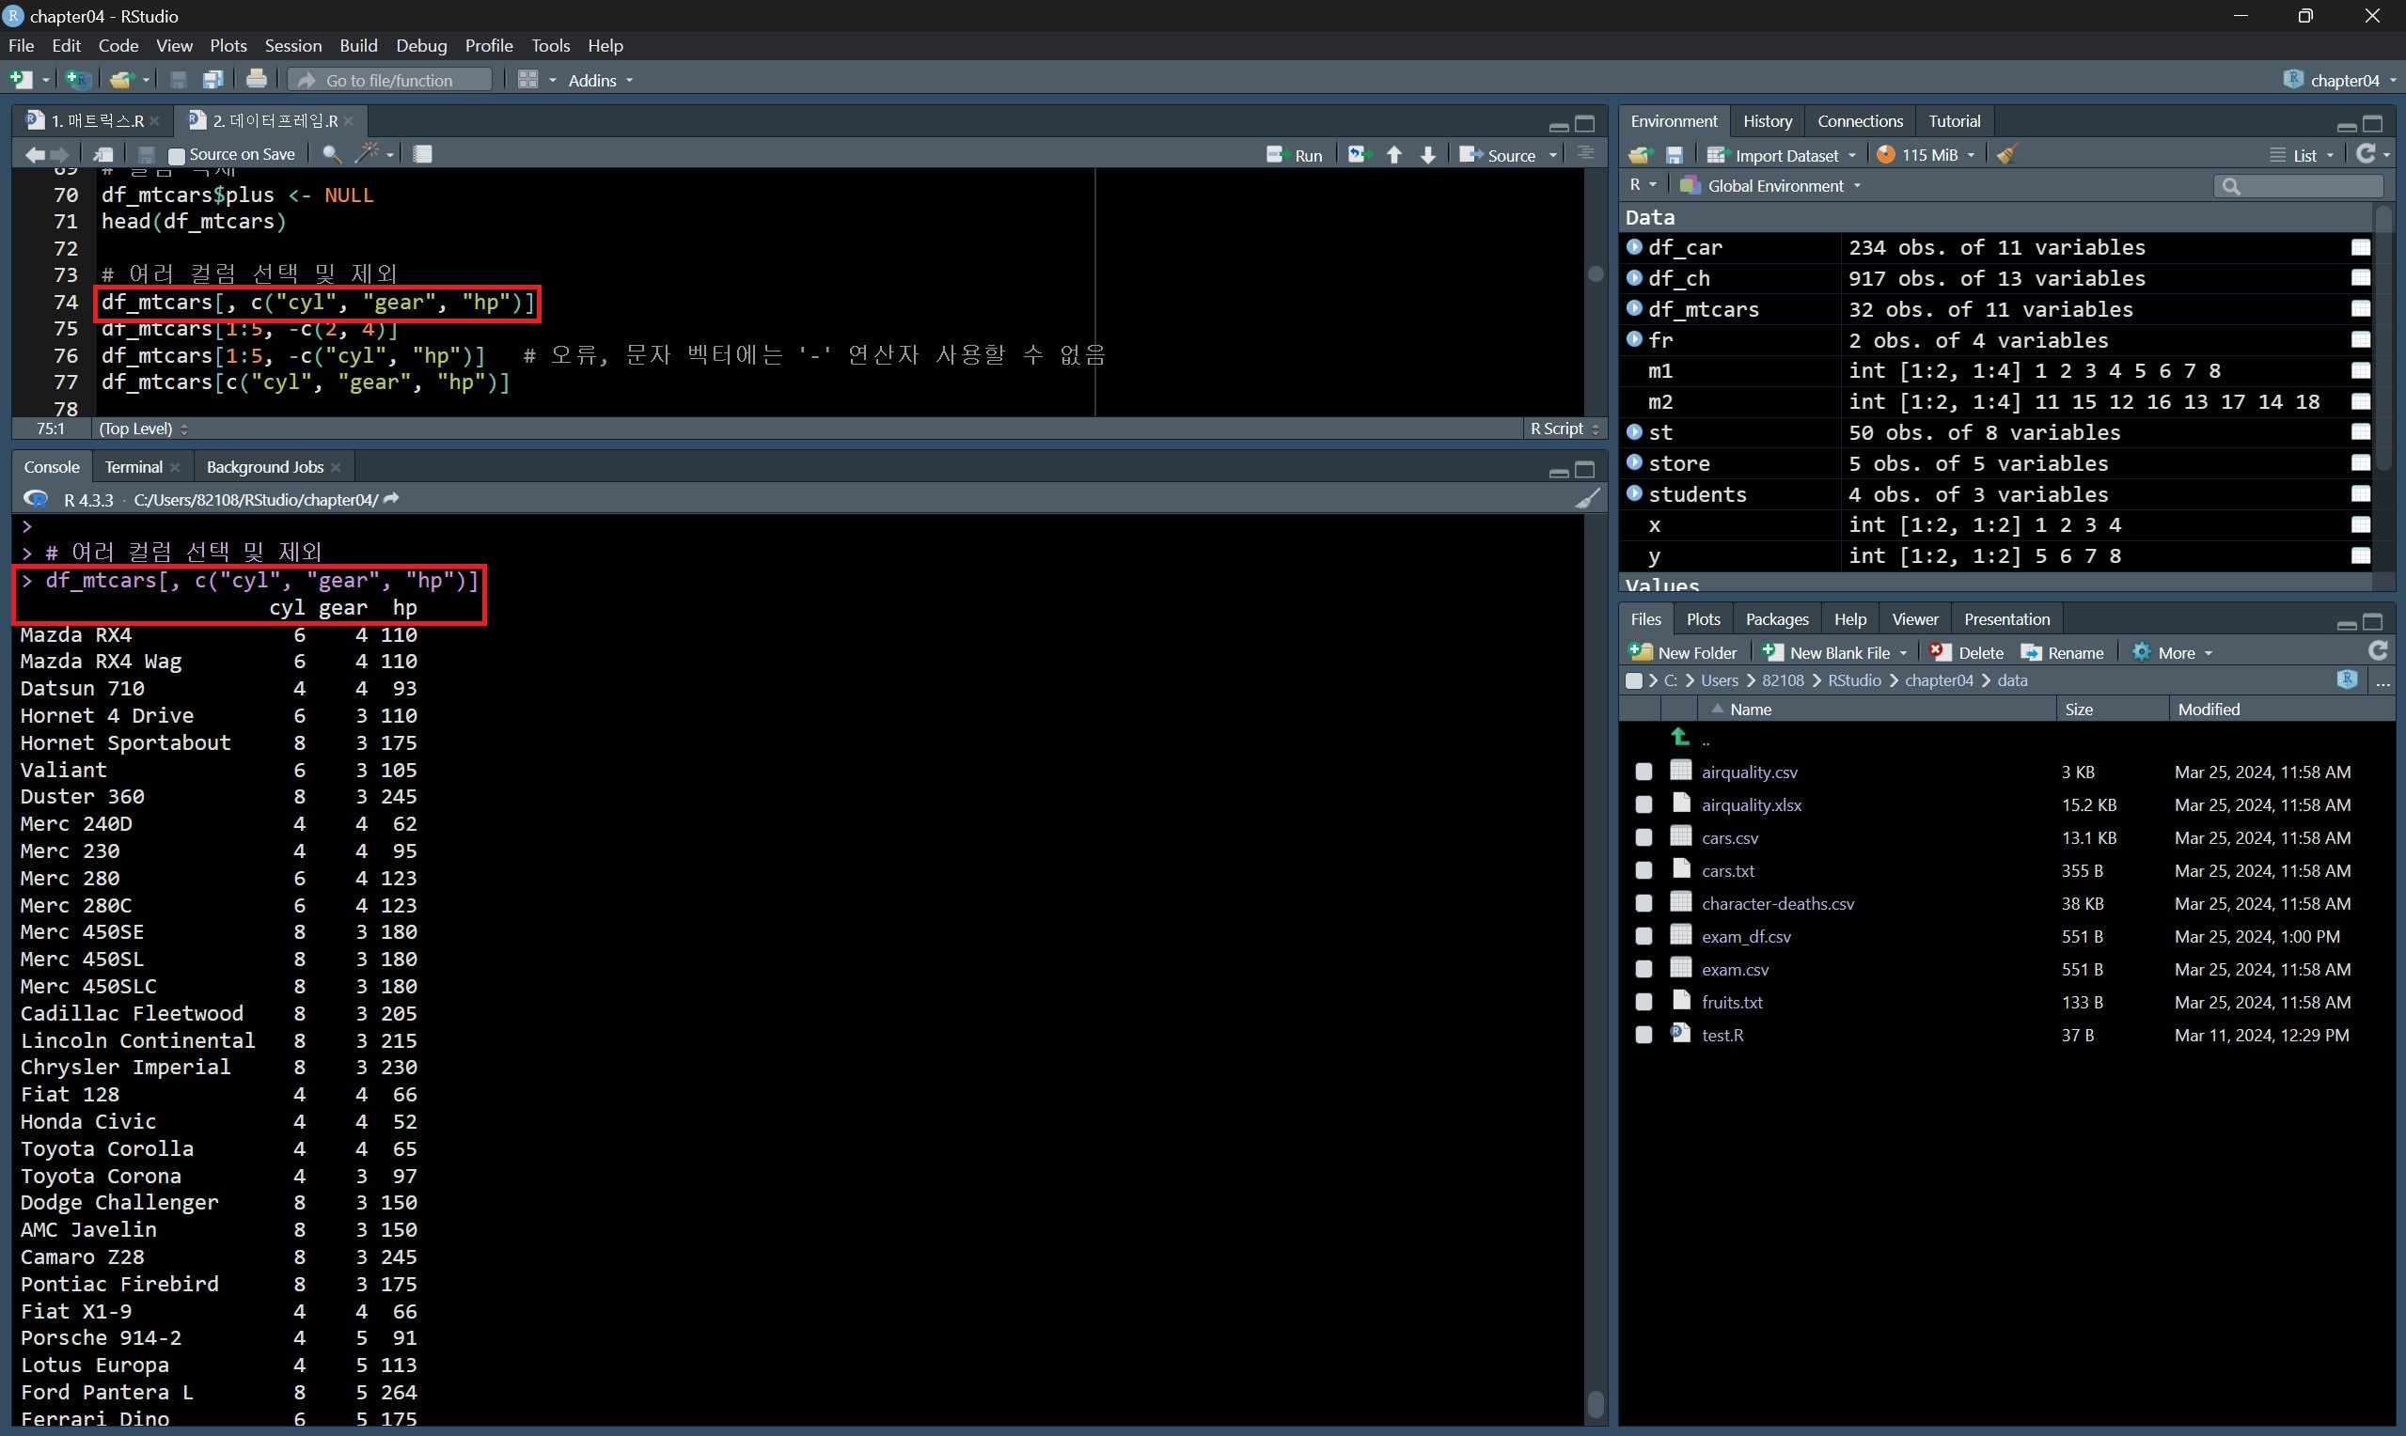
Task: Select the exam_df.csv file checkbox
Action: tap(1643, 937)
